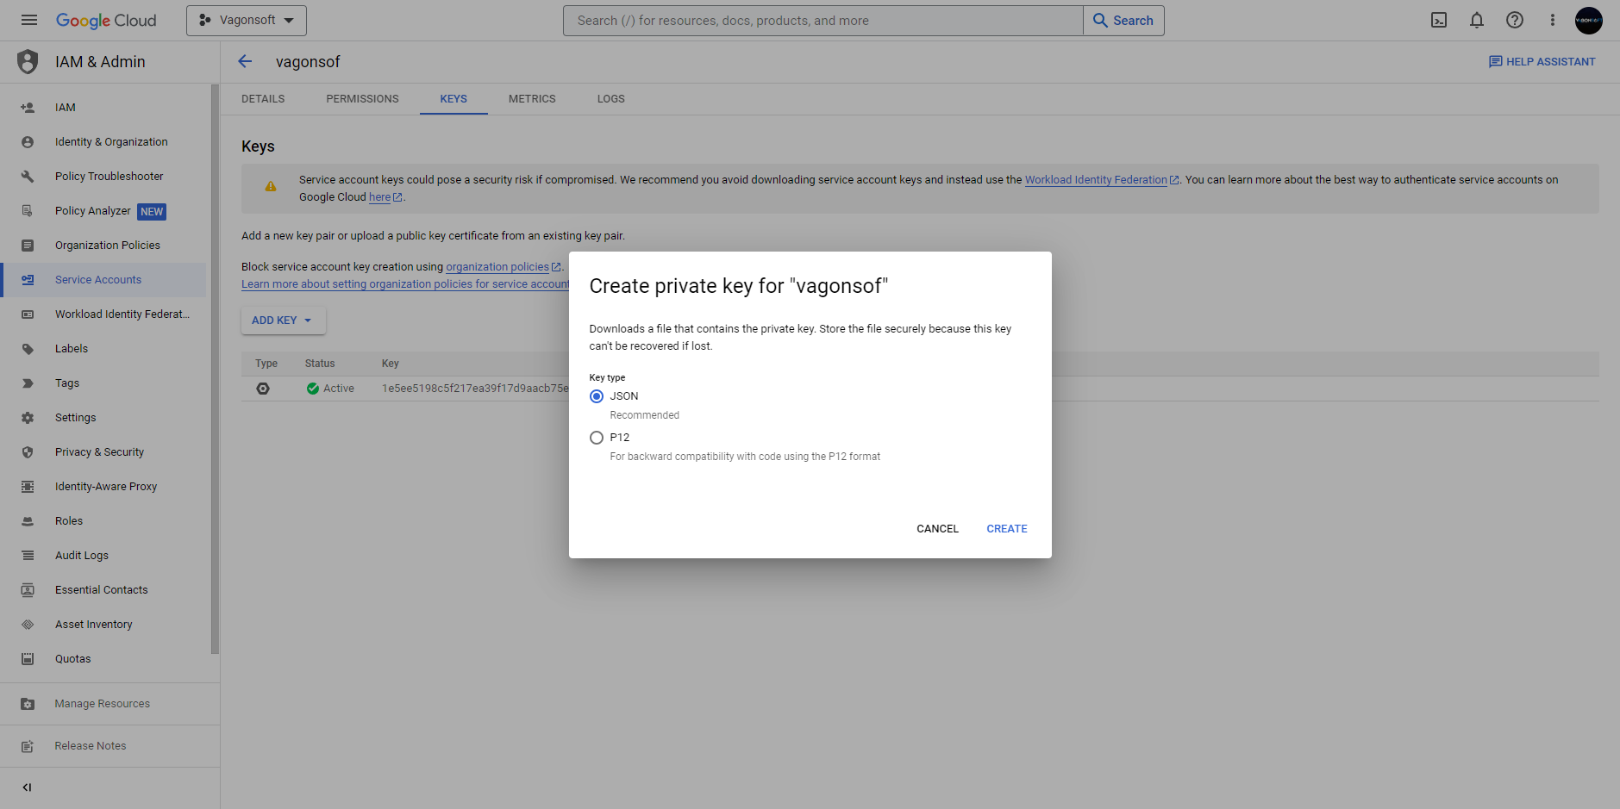The height and width of the screenshot is (809, 1620).
Task: Click the Identity & Organization sidebar icon
Action: (x=28, y=142)
